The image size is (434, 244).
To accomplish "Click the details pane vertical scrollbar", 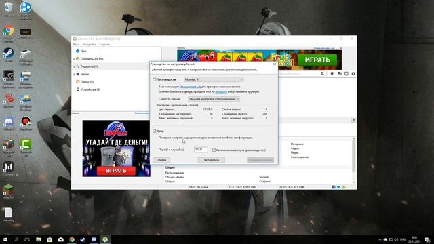I will click(353, 160).
